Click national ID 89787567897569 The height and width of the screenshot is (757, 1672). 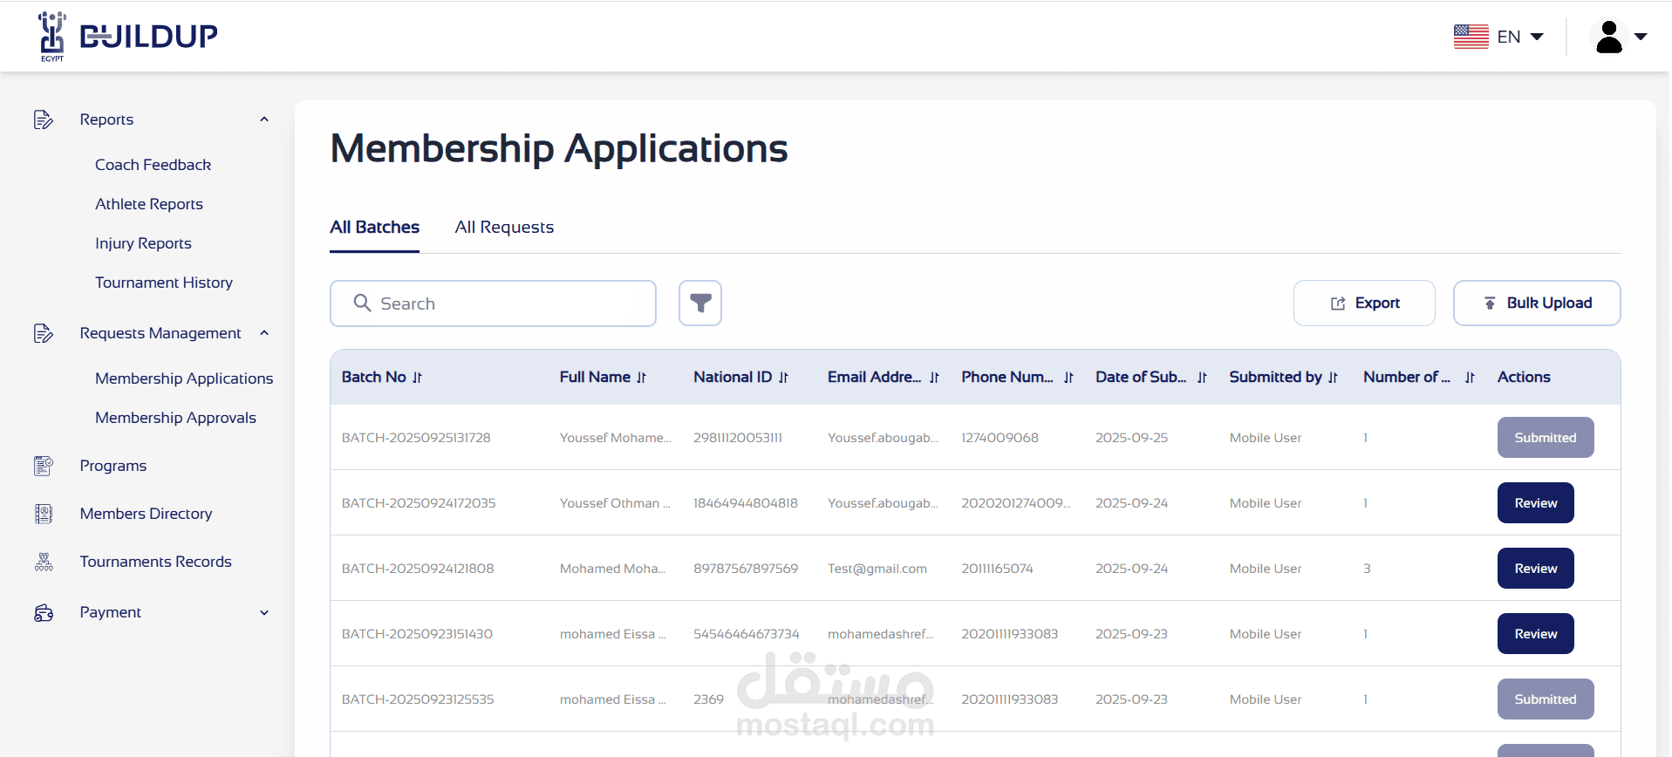click(x=746, y=569)
